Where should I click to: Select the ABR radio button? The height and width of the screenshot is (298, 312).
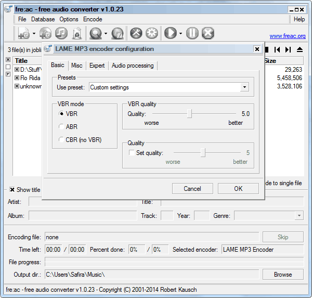coord(61,126)
